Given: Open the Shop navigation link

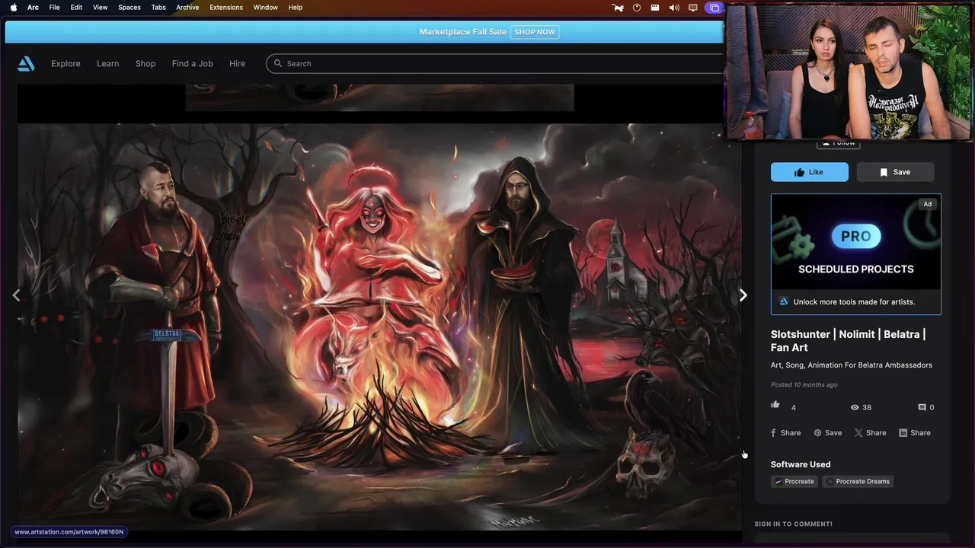Looking at the screenshot, I should pos(145,64).
